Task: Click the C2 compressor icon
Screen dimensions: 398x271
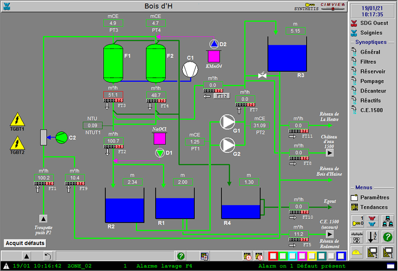Action: pyautogui.click(x=62, y=137)
